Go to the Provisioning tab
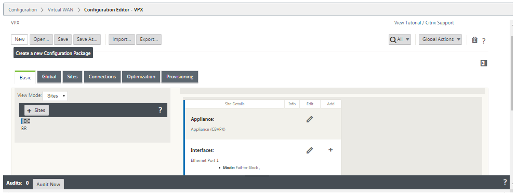Viewport: 517px width, 195px height. click(x=180, y=77)
